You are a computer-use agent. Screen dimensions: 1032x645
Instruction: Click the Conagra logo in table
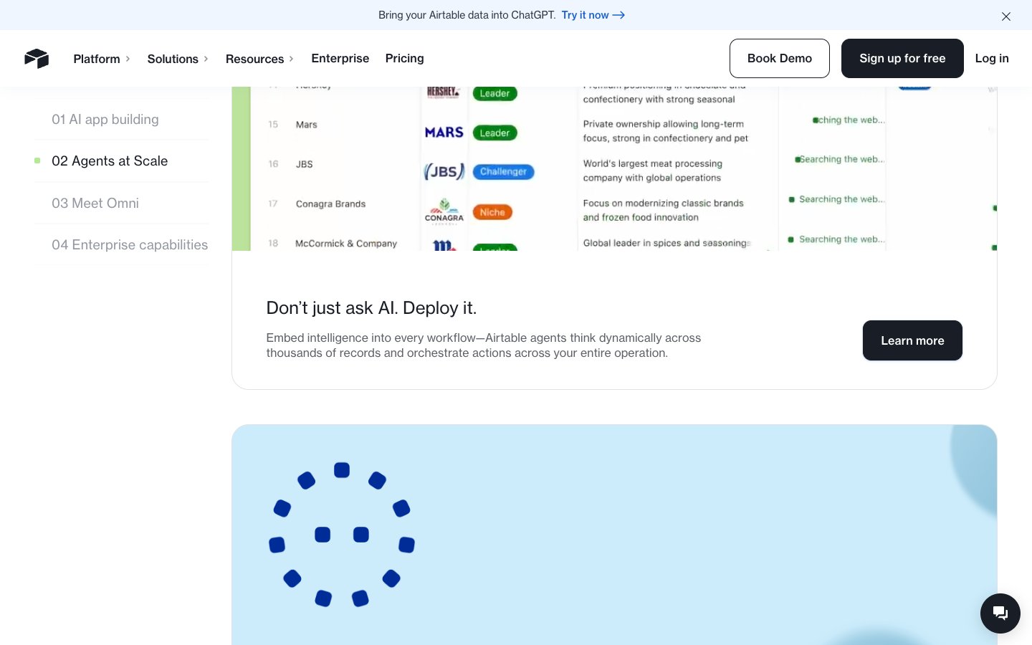tap(444, 211)
